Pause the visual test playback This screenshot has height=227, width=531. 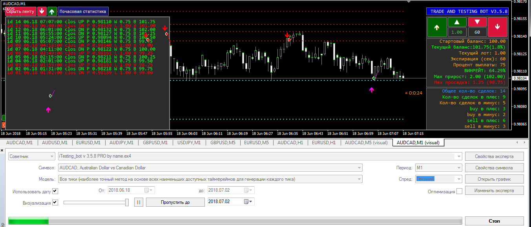(x=139, y=202)
